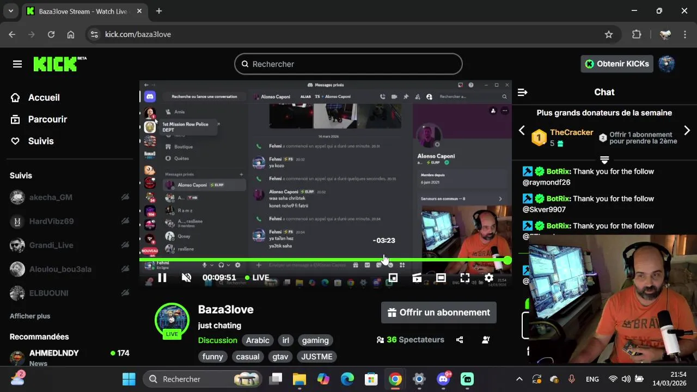Screen dimensions: 697x392
Task: Select the JUSTME tag
Action: (x=316, y=357)
